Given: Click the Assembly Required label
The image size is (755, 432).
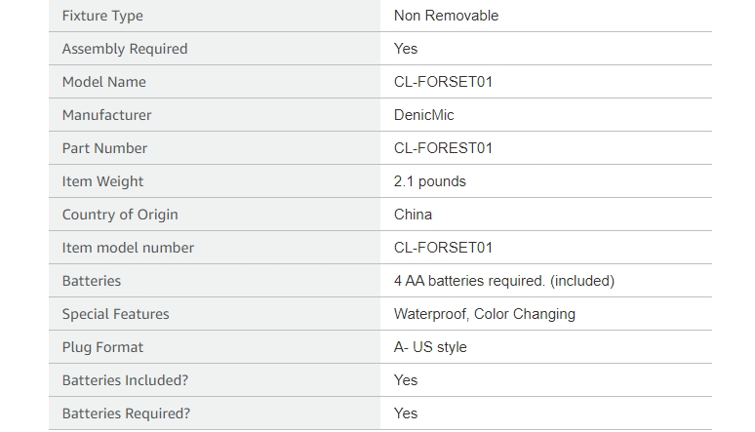Looking at the screenshot, I should point(125,49).
